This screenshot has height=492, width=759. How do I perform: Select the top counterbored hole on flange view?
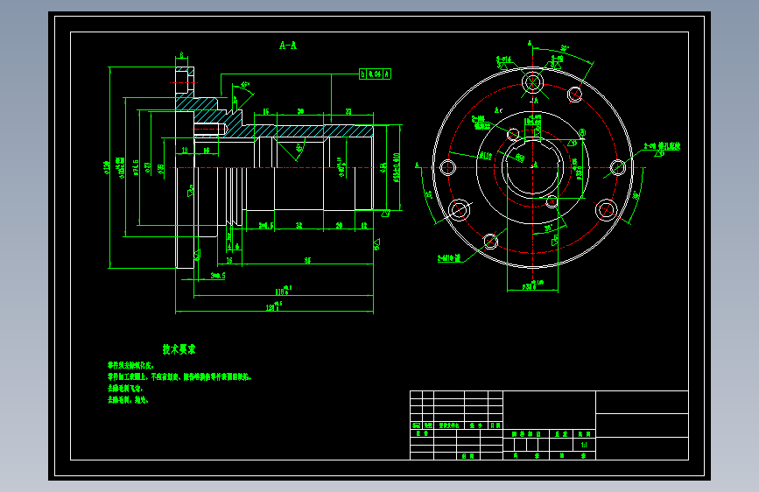(x=532, y=82)
